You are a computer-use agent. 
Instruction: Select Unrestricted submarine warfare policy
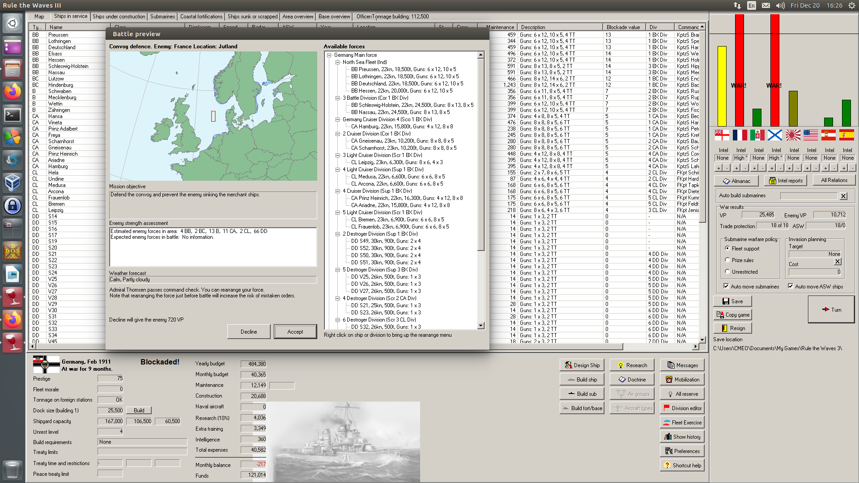[727, 271]
